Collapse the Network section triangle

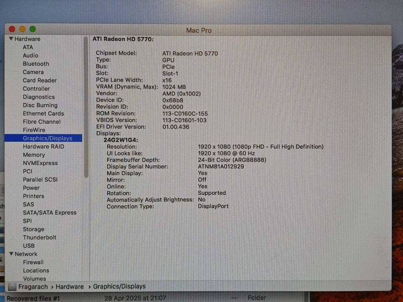click(11, 254)
